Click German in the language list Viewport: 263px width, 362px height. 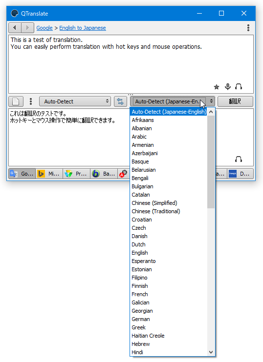point(168,320)
